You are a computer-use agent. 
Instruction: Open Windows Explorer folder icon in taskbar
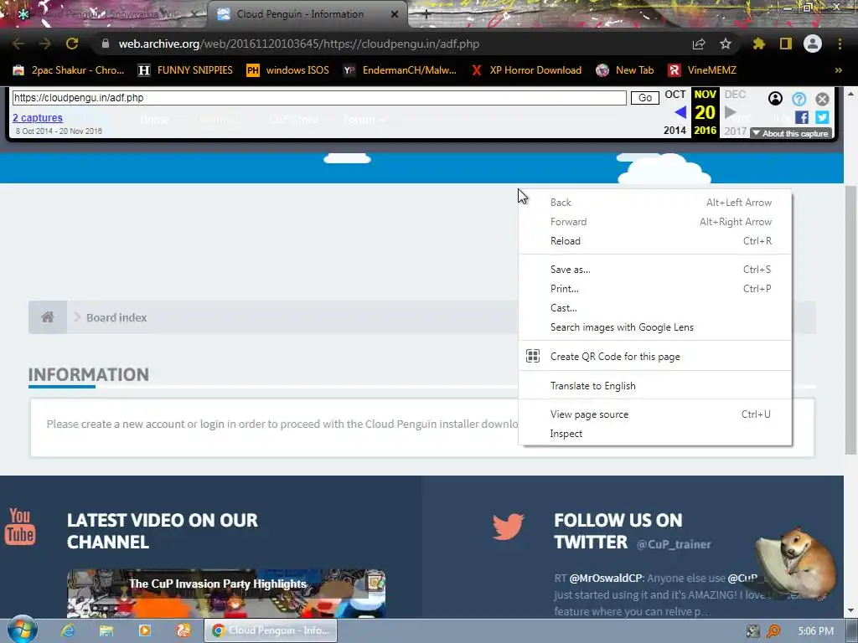pyautogui.click(x=106, y=630)
